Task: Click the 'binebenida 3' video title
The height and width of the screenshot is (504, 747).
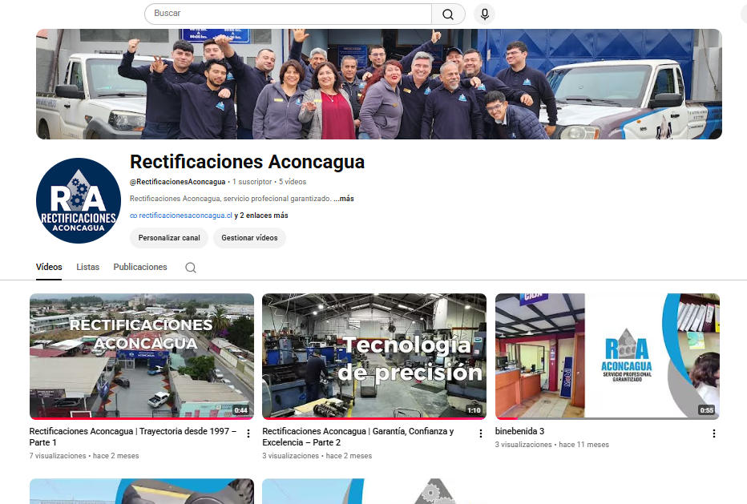Action: [x=519, y=431]
